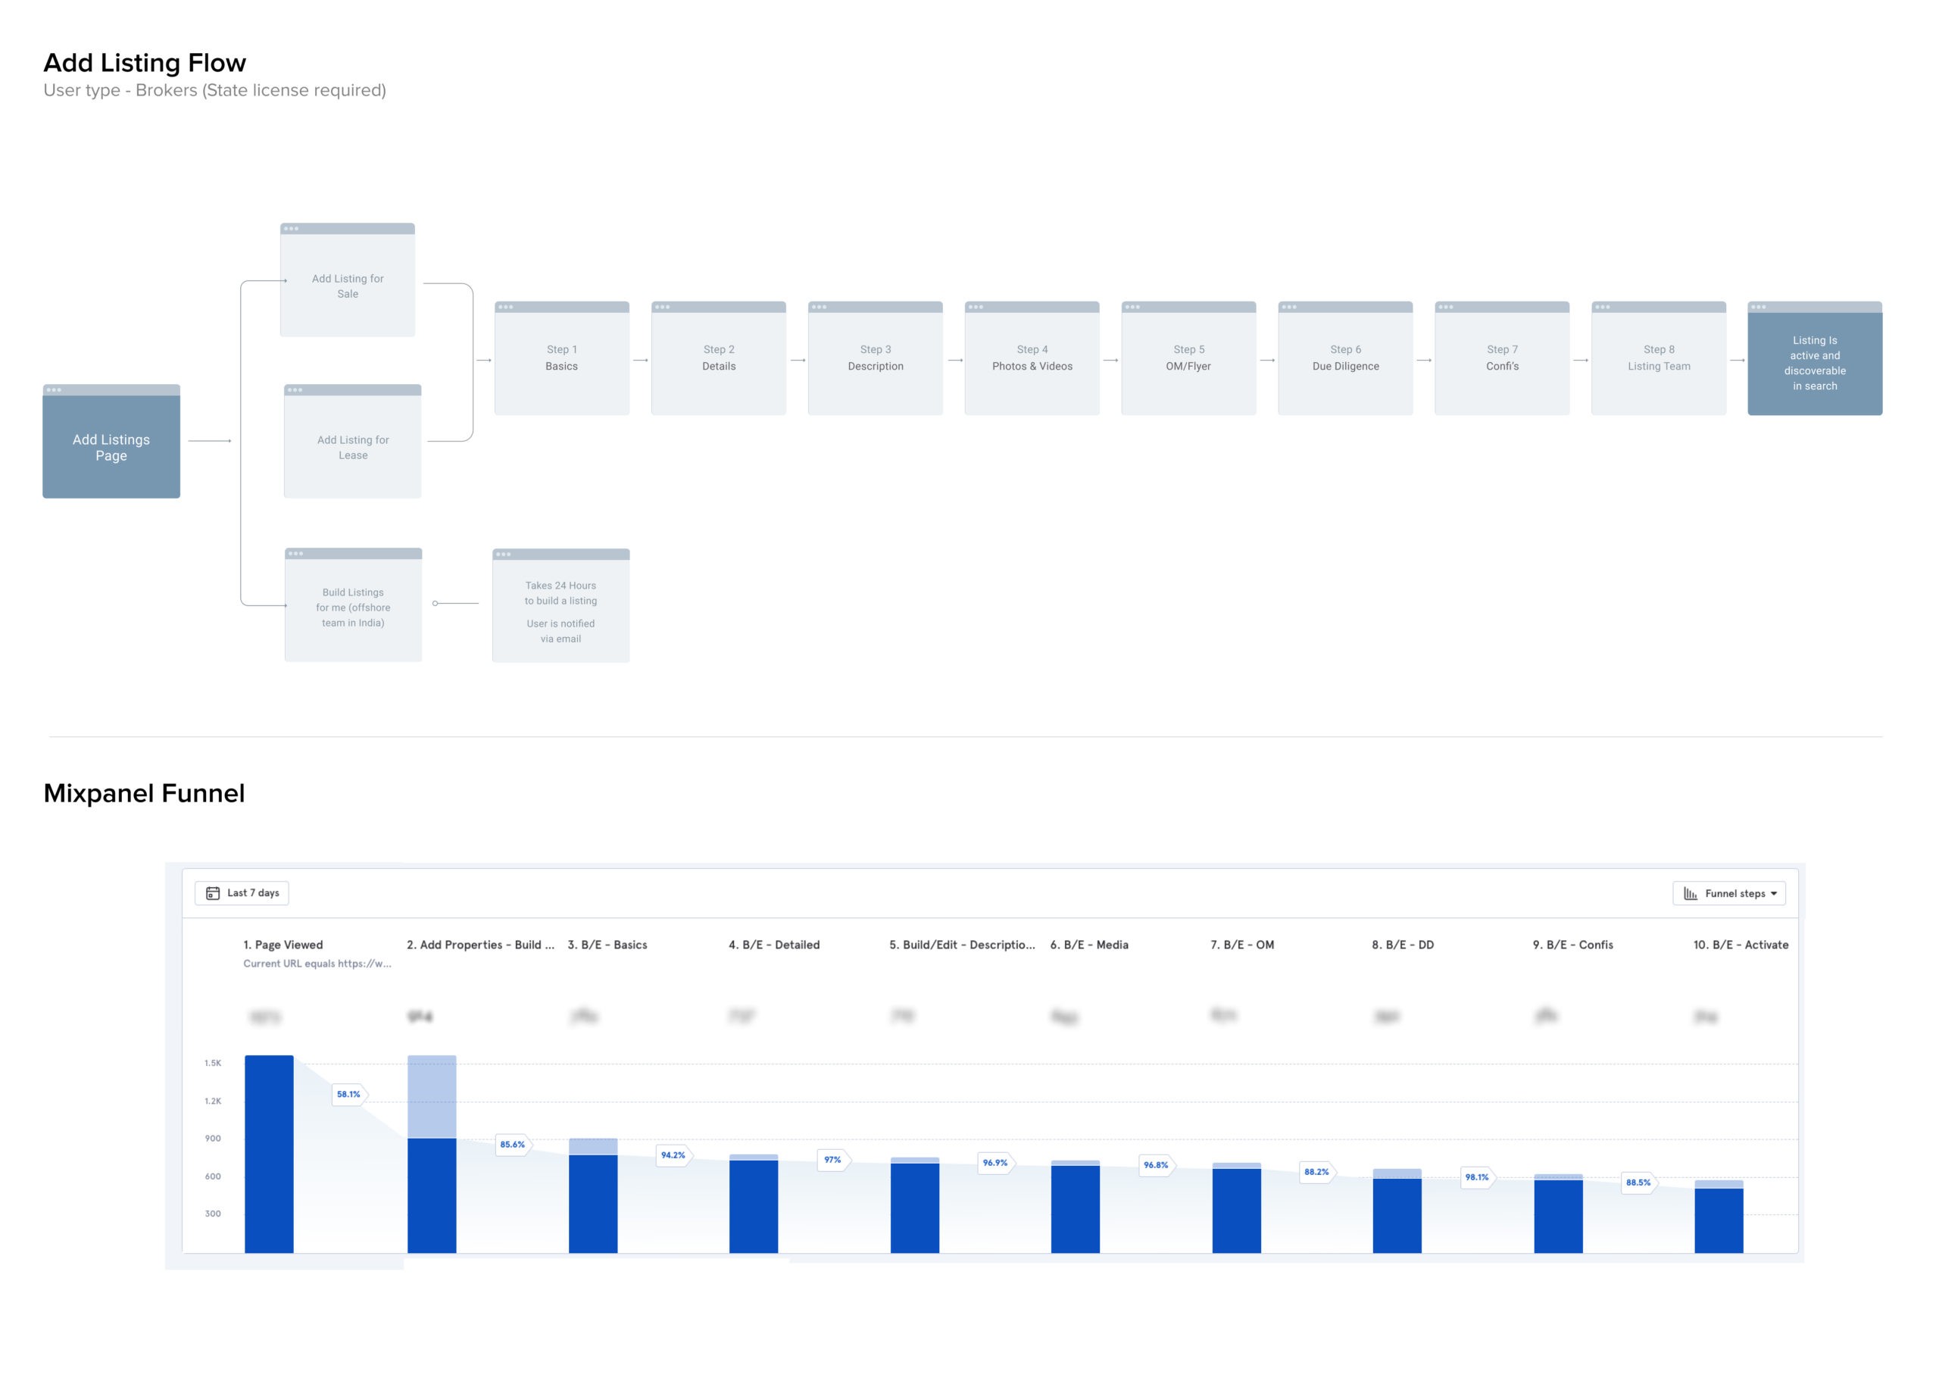
Task: Select the 88.2% conversion label
Action: tap(1316, 1172)
